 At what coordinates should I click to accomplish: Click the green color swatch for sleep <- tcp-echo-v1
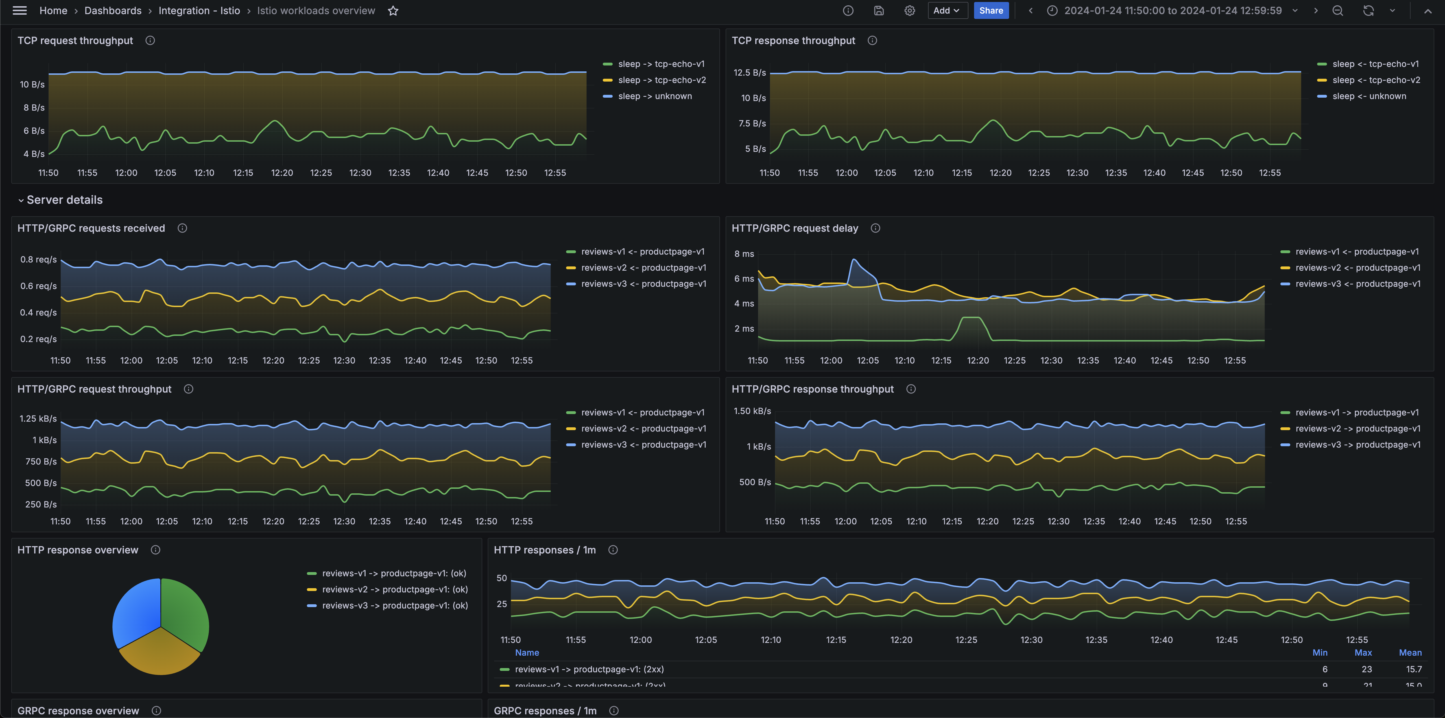[1322, 64]
